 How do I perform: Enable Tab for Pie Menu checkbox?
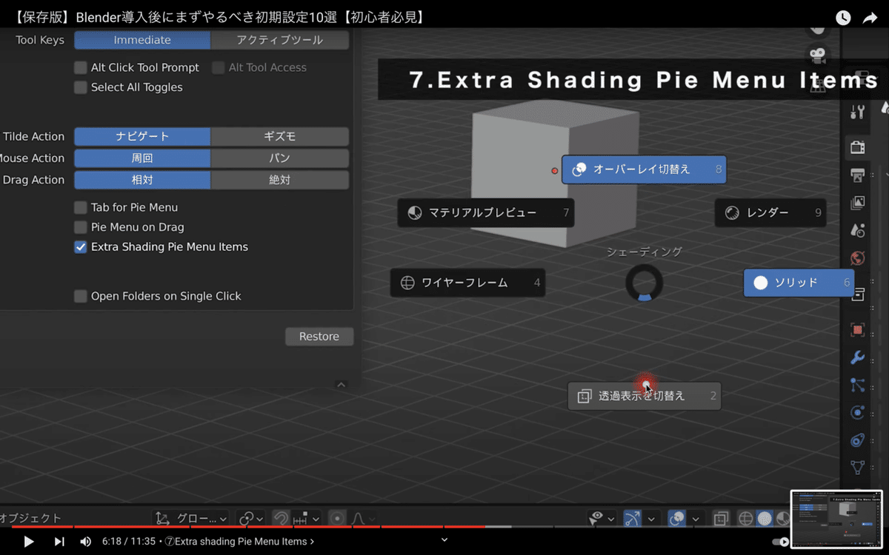81,208
